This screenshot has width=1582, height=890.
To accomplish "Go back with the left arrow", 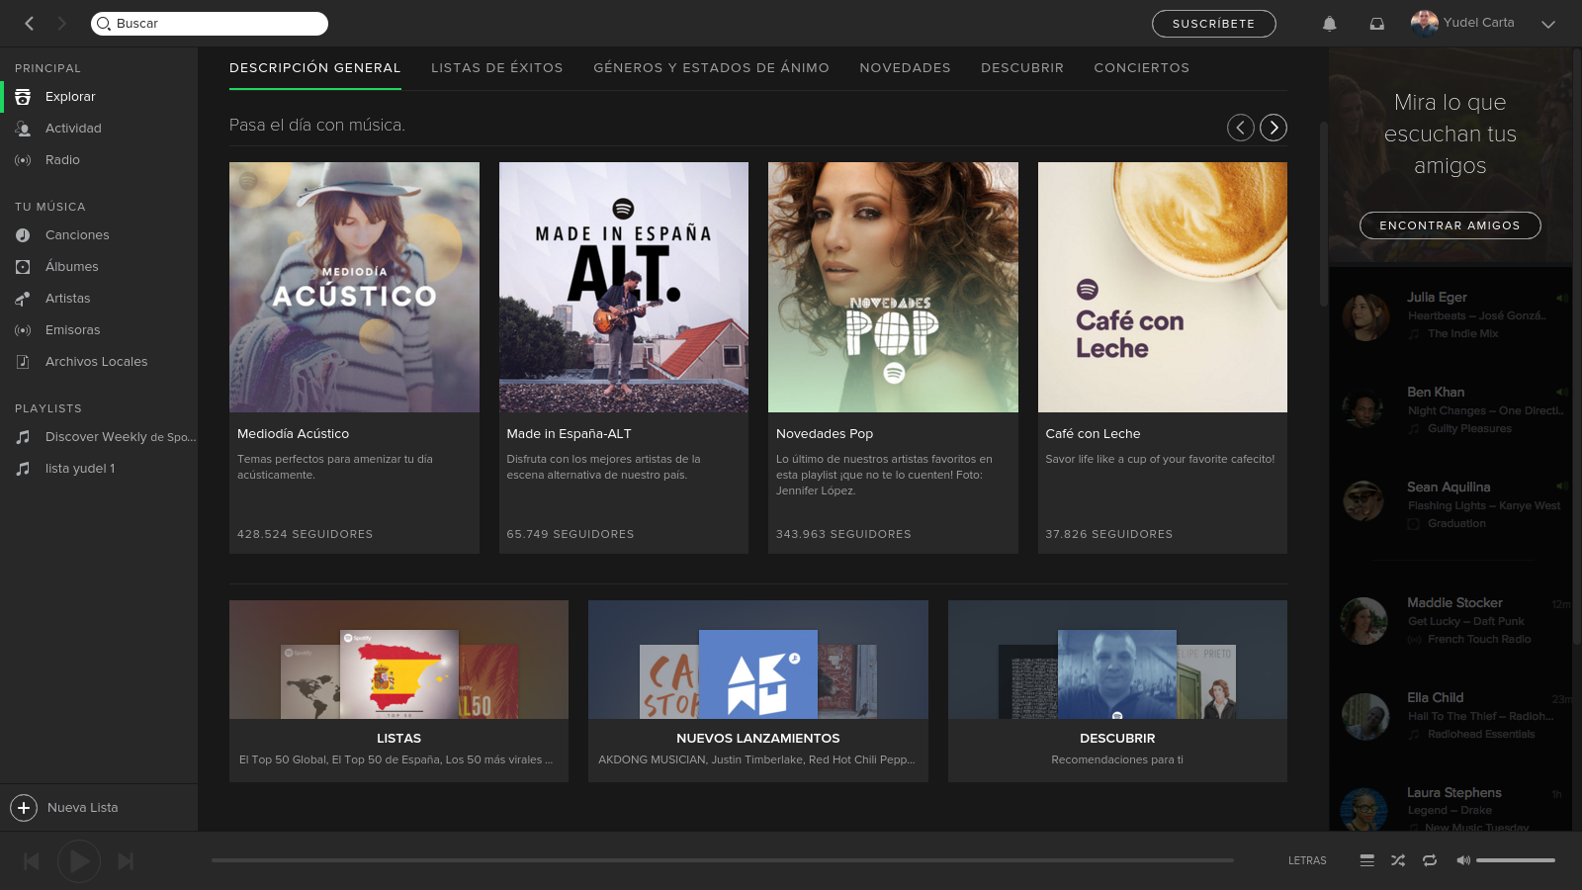I will 30,23.
